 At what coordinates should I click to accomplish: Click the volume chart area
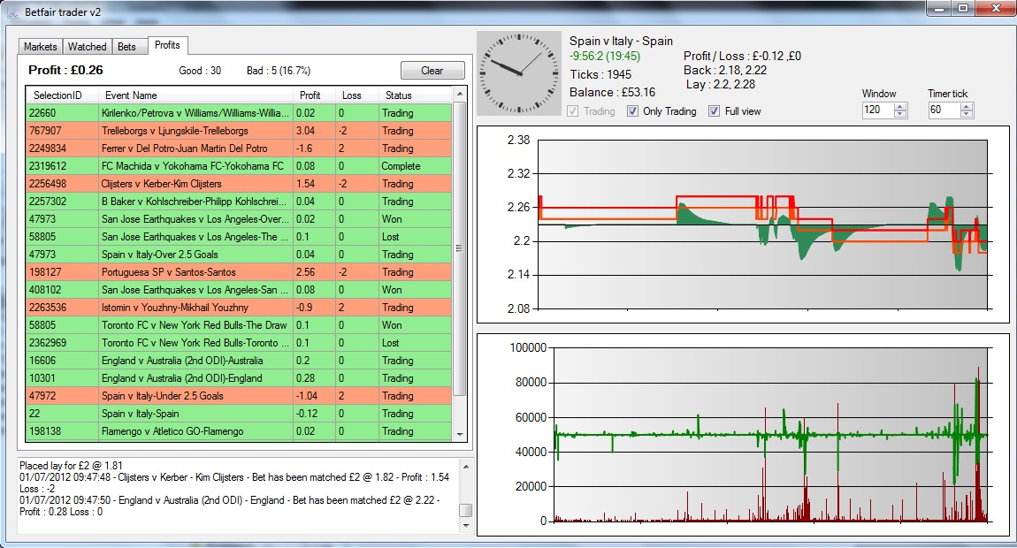coord(743,435)
